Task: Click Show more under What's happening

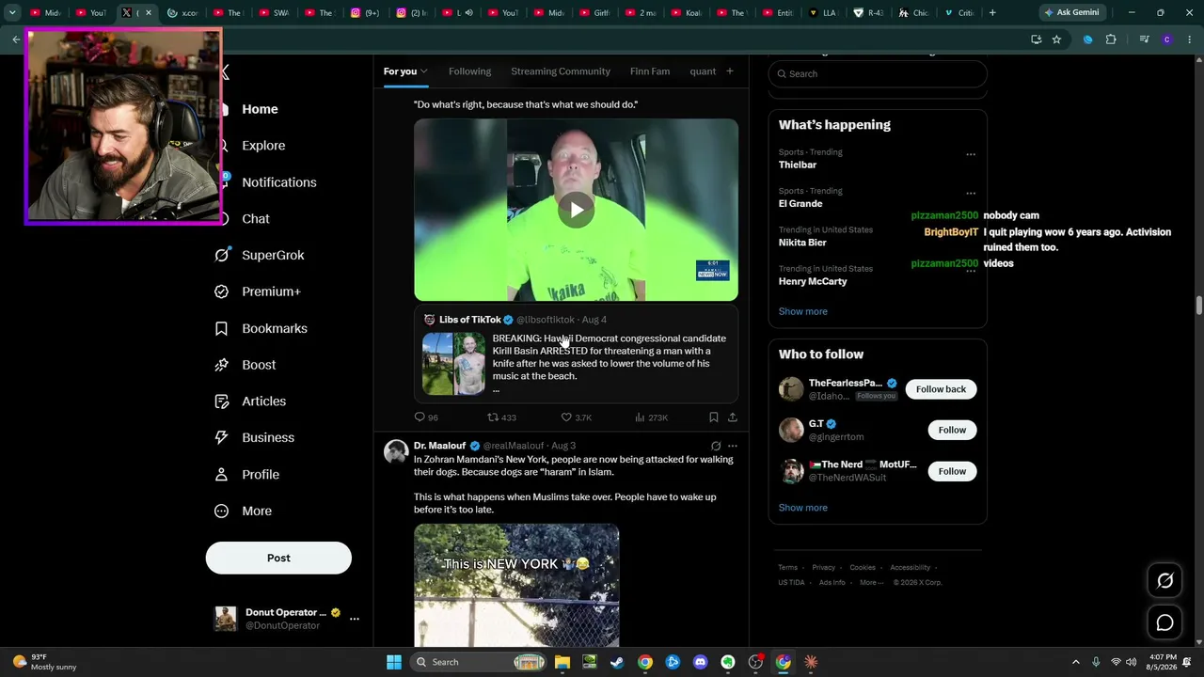Action: pyautogui.click(x=803, y=311)
